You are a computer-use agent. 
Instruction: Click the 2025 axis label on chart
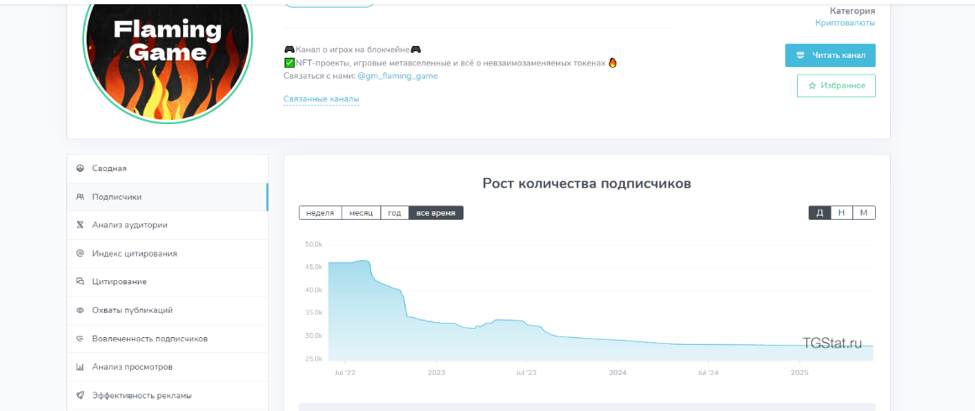[799, 372]
